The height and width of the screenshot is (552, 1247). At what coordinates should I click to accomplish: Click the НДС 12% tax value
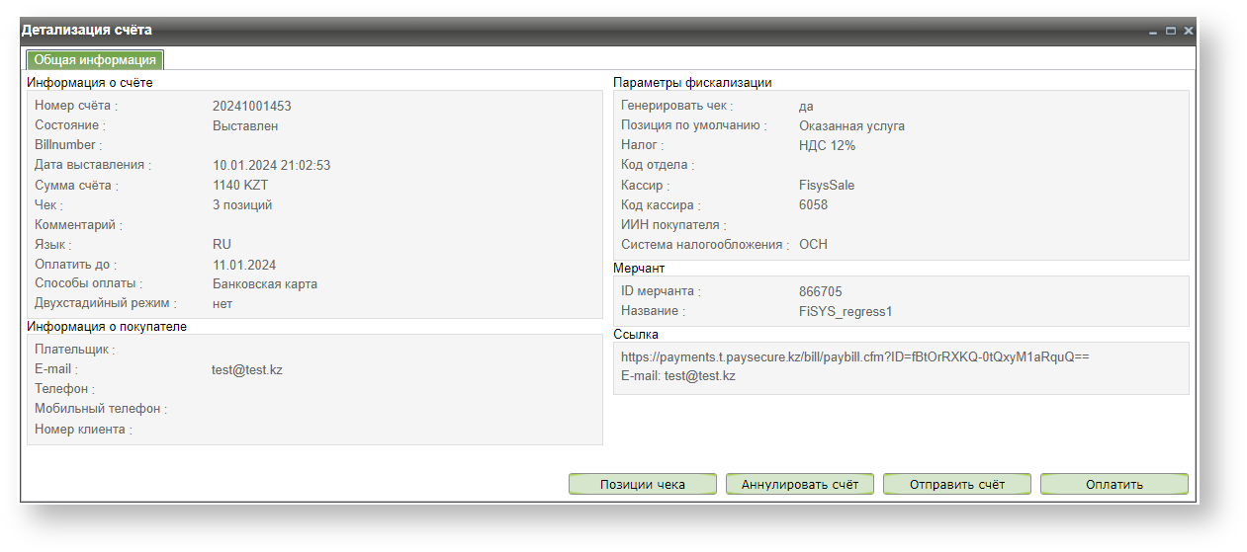tap(827, 146)
